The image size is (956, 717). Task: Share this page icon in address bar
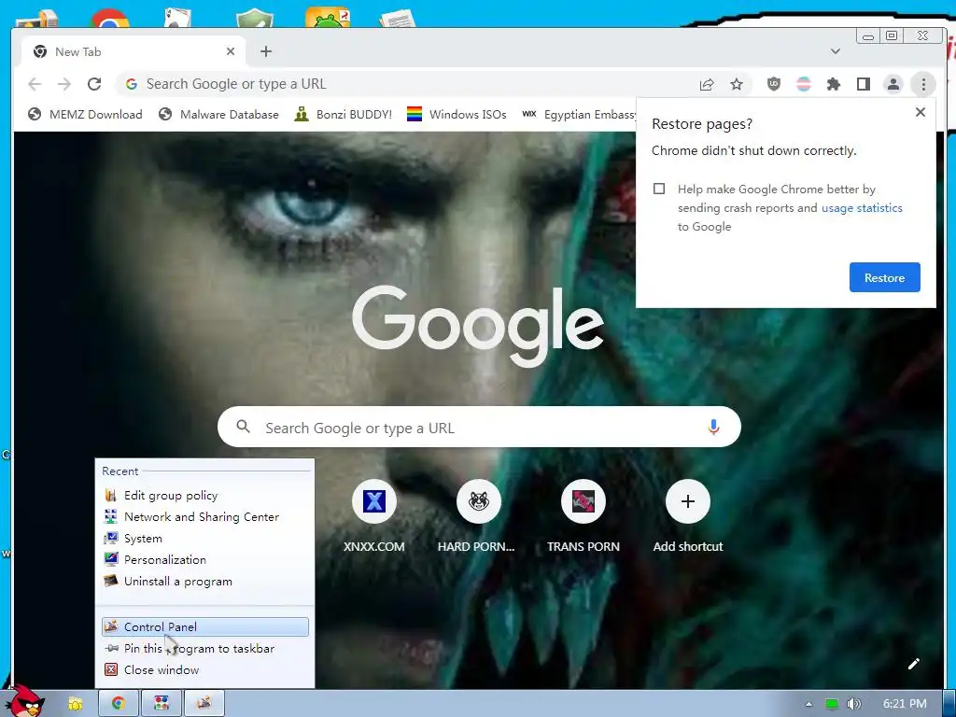(707, 84)
